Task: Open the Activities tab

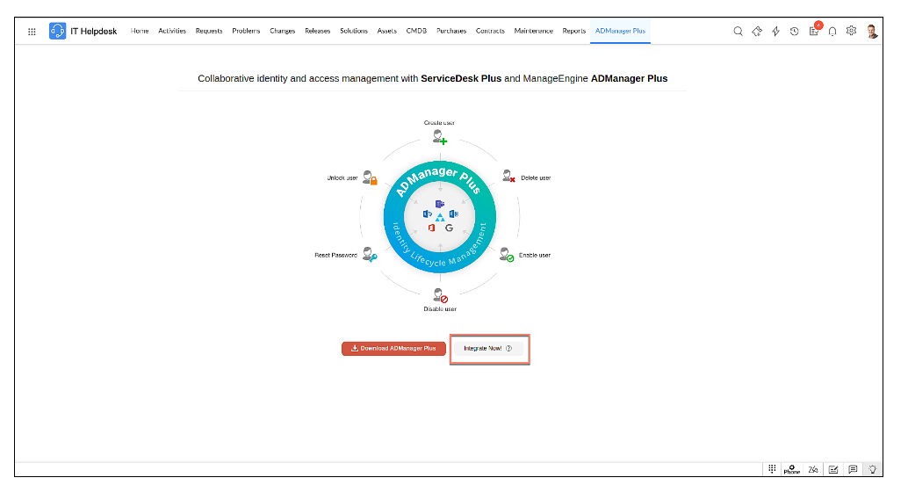Action: click(172, 31)
